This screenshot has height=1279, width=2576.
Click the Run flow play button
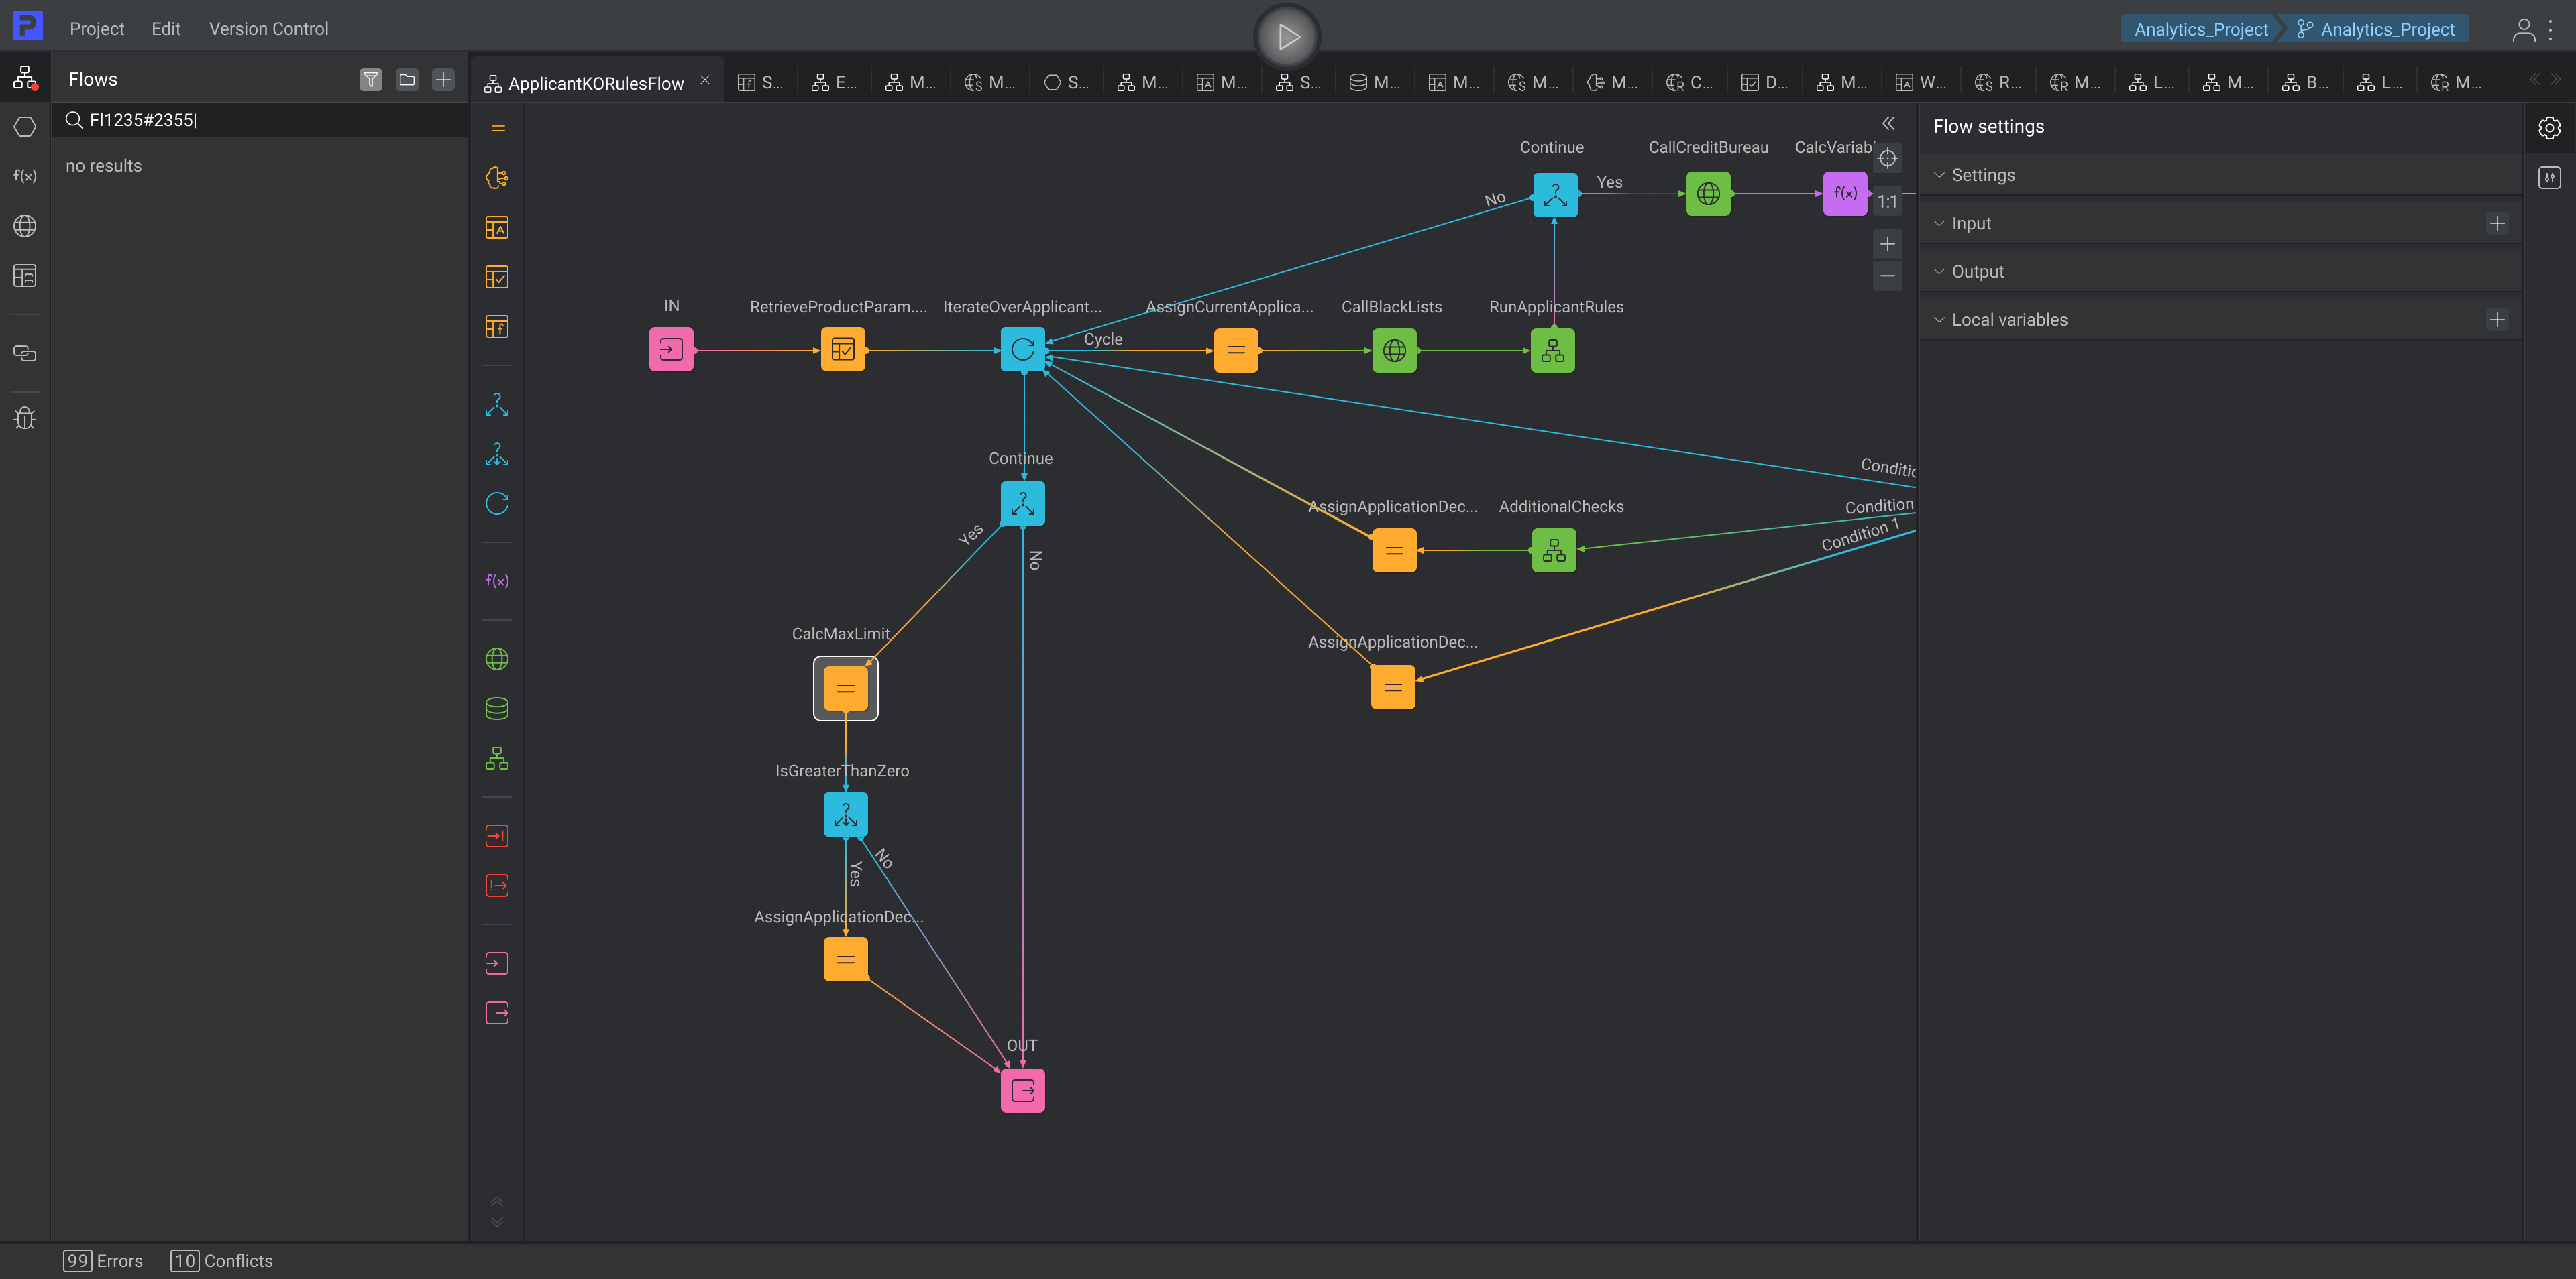[1287, 37]
